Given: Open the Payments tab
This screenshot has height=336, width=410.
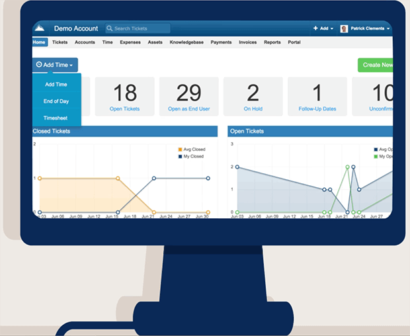Looking at the screenshot, I should tap(222, 42).
